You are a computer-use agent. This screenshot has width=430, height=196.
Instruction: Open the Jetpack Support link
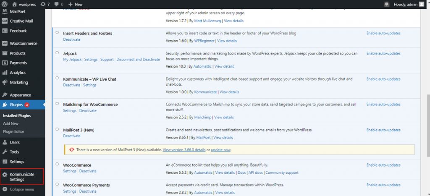107,60
